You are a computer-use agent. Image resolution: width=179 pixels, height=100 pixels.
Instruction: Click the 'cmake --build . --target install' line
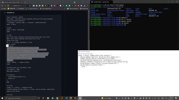pos(18,62)
